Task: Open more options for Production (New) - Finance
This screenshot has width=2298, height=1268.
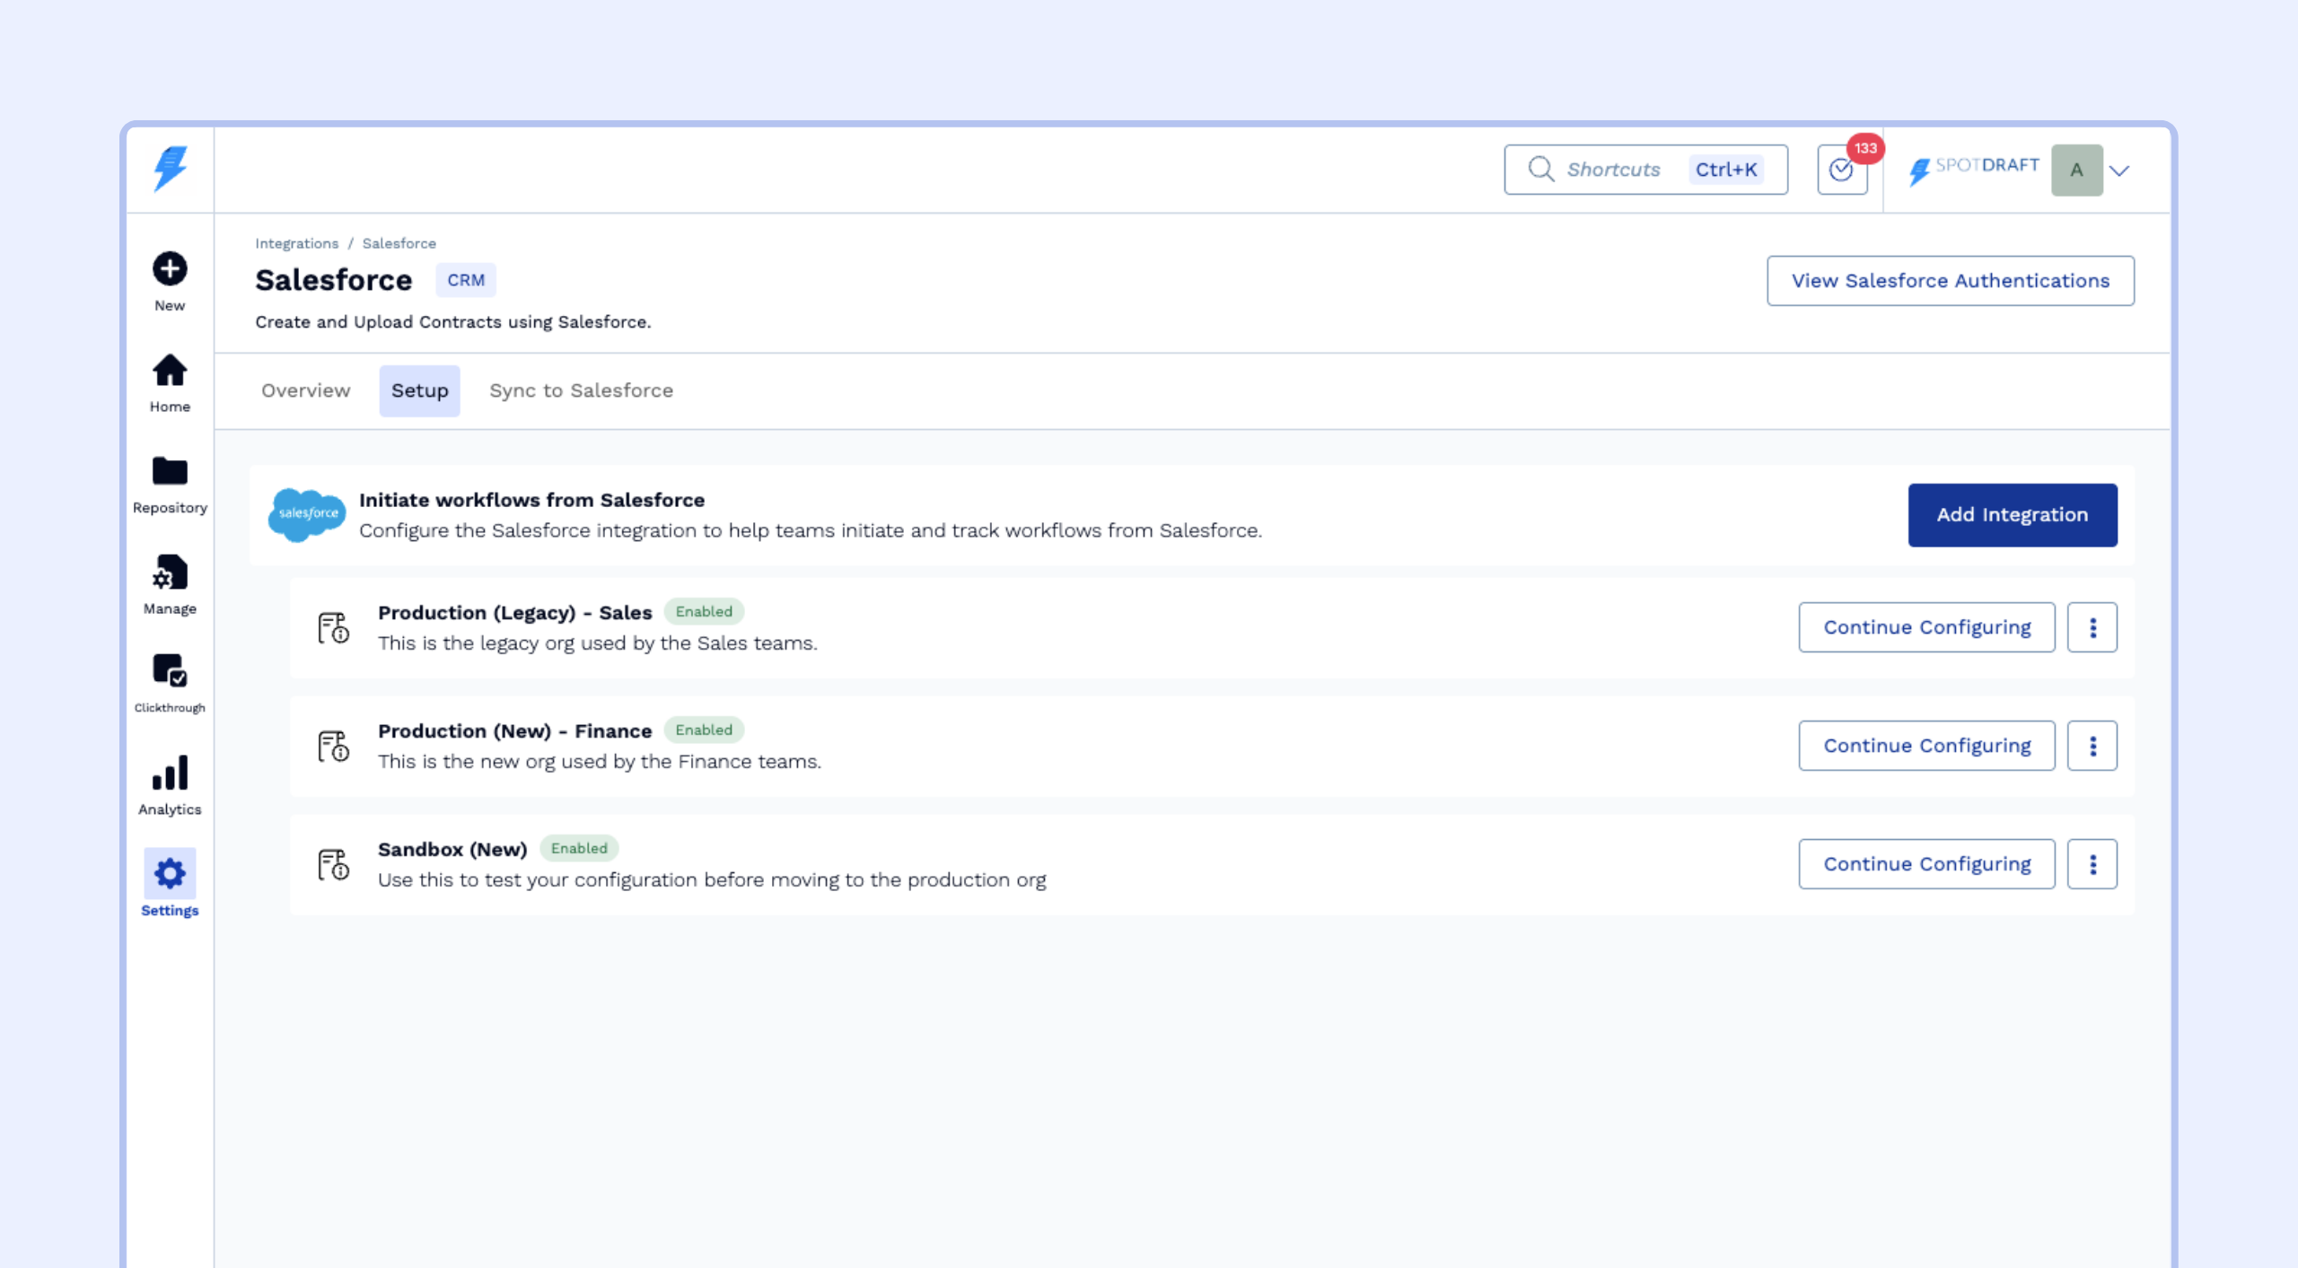Action: click(x=2092, y=746)
